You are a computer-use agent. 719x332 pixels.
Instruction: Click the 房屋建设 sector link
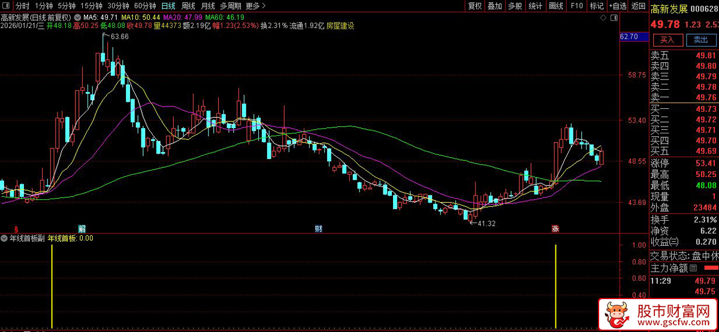point(340,26)
